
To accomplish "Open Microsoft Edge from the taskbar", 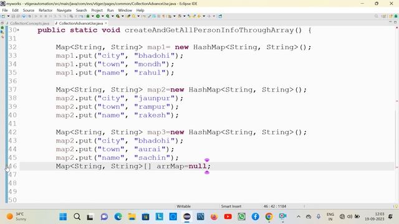I will (x=118, y=217).
